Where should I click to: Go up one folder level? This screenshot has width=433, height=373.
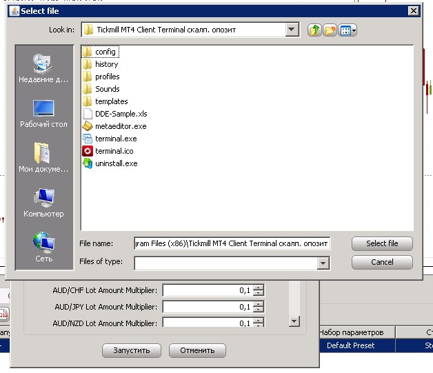(314, 30)
